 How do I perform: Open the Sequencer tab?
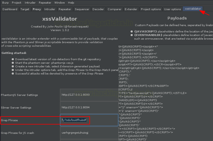click(x=82, y=9)
